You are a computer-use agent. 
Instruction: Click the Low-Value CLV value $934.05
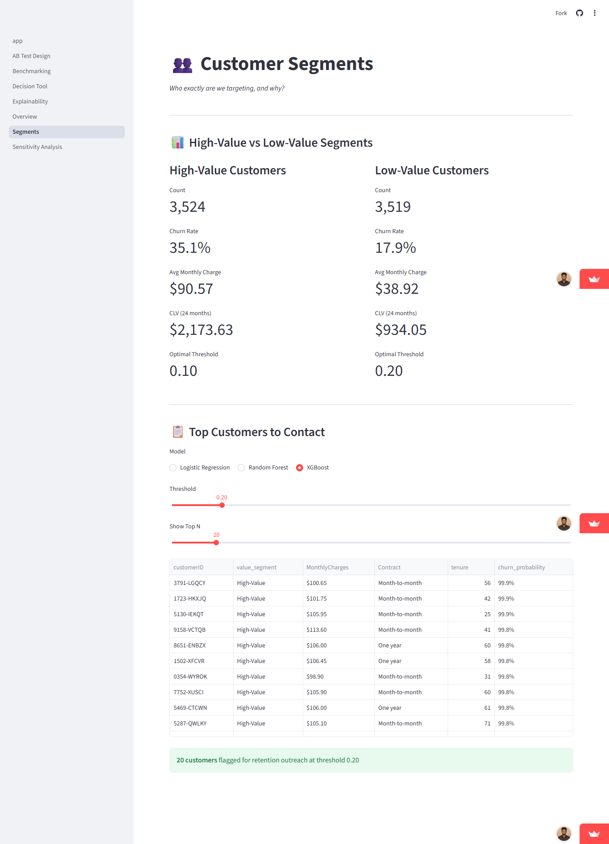tap(401, 330)
